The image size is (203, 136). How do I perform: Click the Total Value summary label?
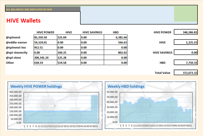coord(162,73)
